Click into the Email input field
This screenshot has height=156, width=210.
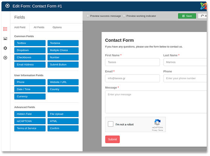133,78
